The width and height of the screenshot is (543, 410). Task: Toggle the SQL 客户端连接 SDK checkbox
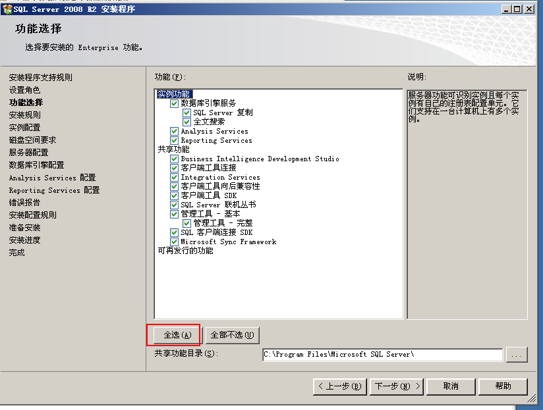174,232
